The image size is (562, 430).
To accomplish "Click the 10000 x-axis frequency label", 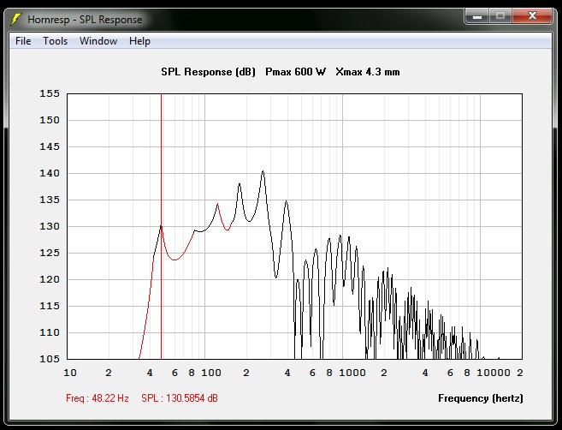I will (x=494, y=373).
